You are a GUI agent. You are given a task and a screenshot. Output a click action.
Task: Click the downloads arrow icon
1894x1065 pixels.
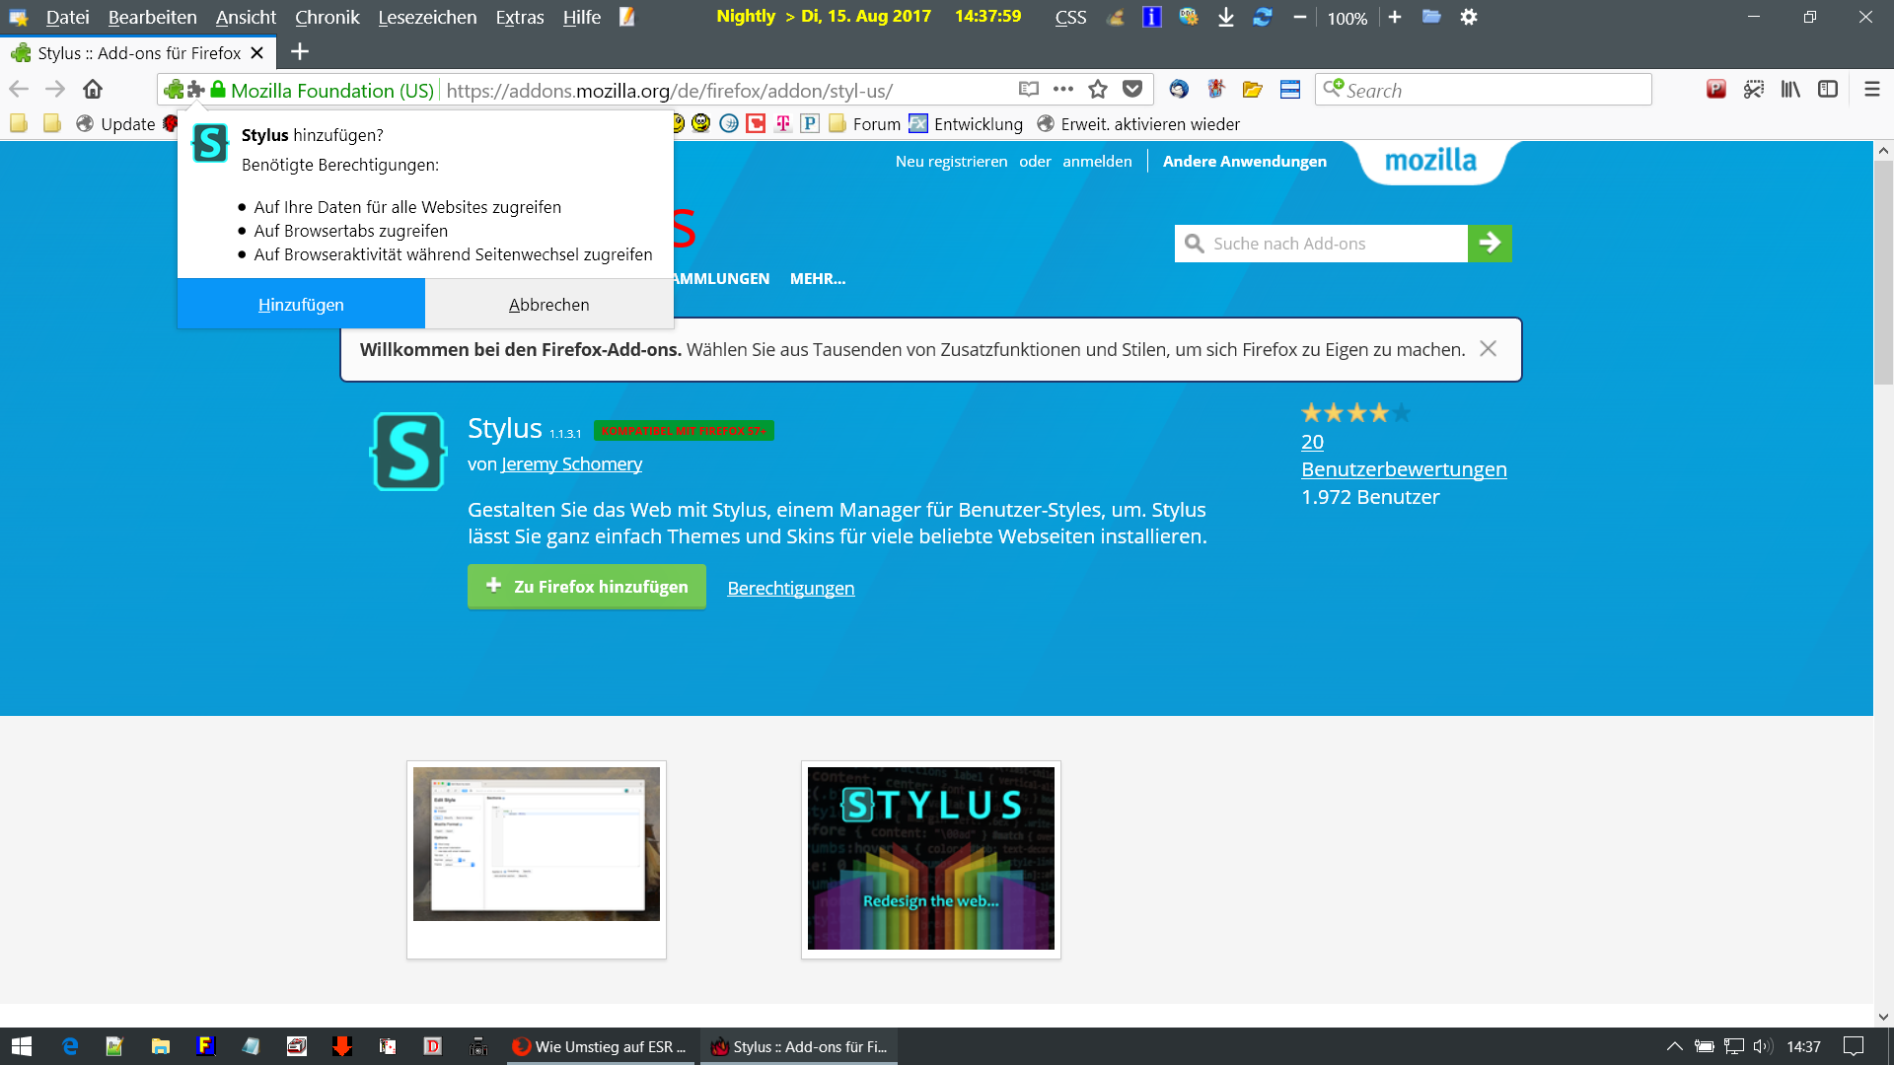pyautogui.click(x=1225, y=18)
